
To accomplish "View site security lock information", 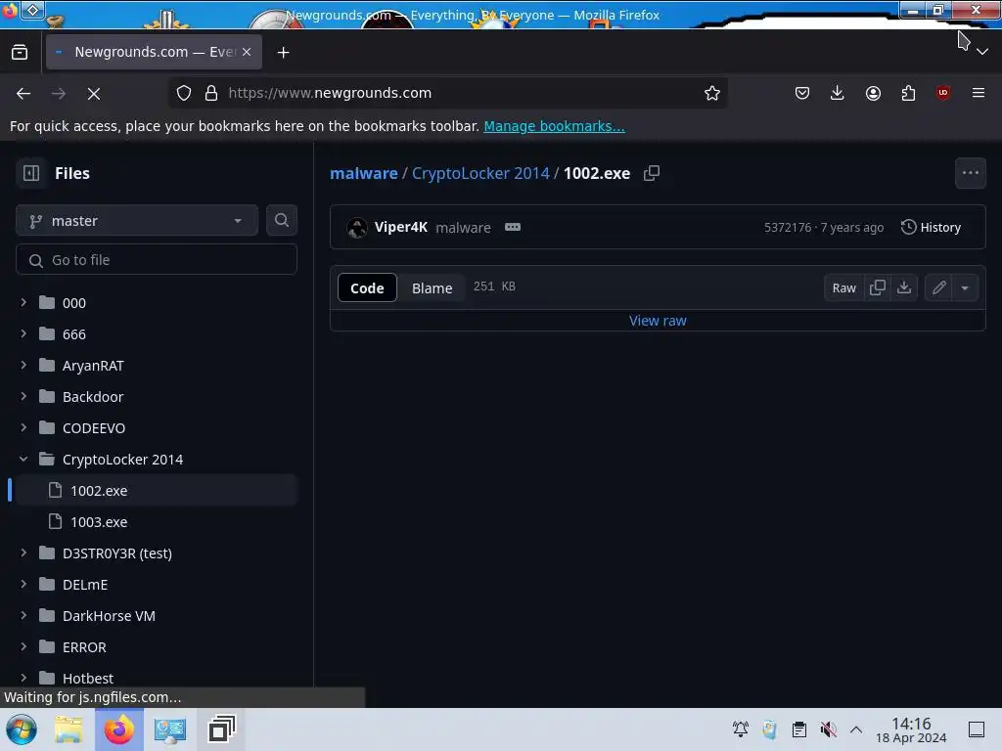I will [211, 93].
